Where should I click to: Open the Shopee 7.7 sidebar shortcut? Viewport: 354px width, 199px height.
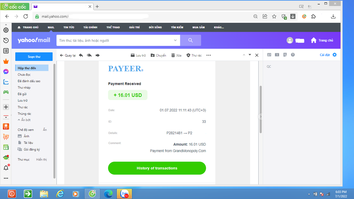point(6,127)
